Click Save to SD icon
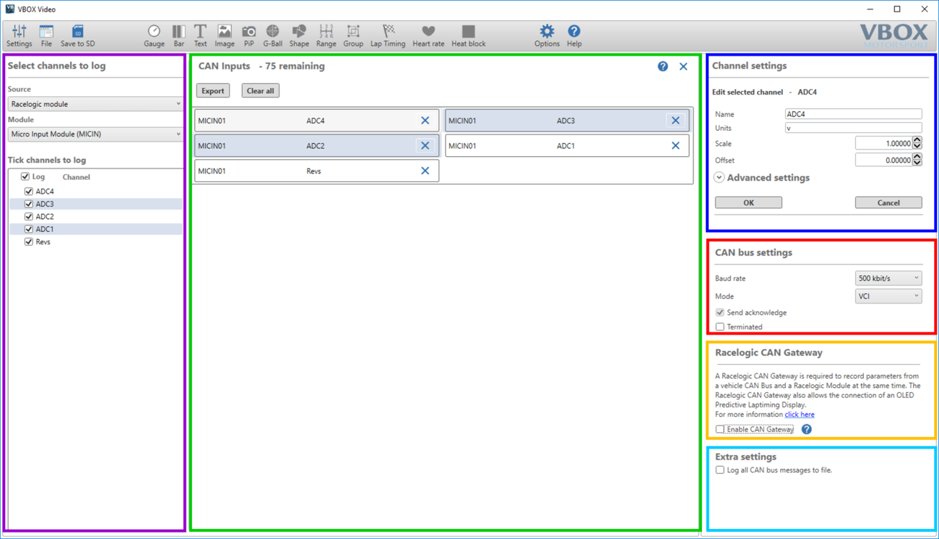 click(x=77, y=35)
